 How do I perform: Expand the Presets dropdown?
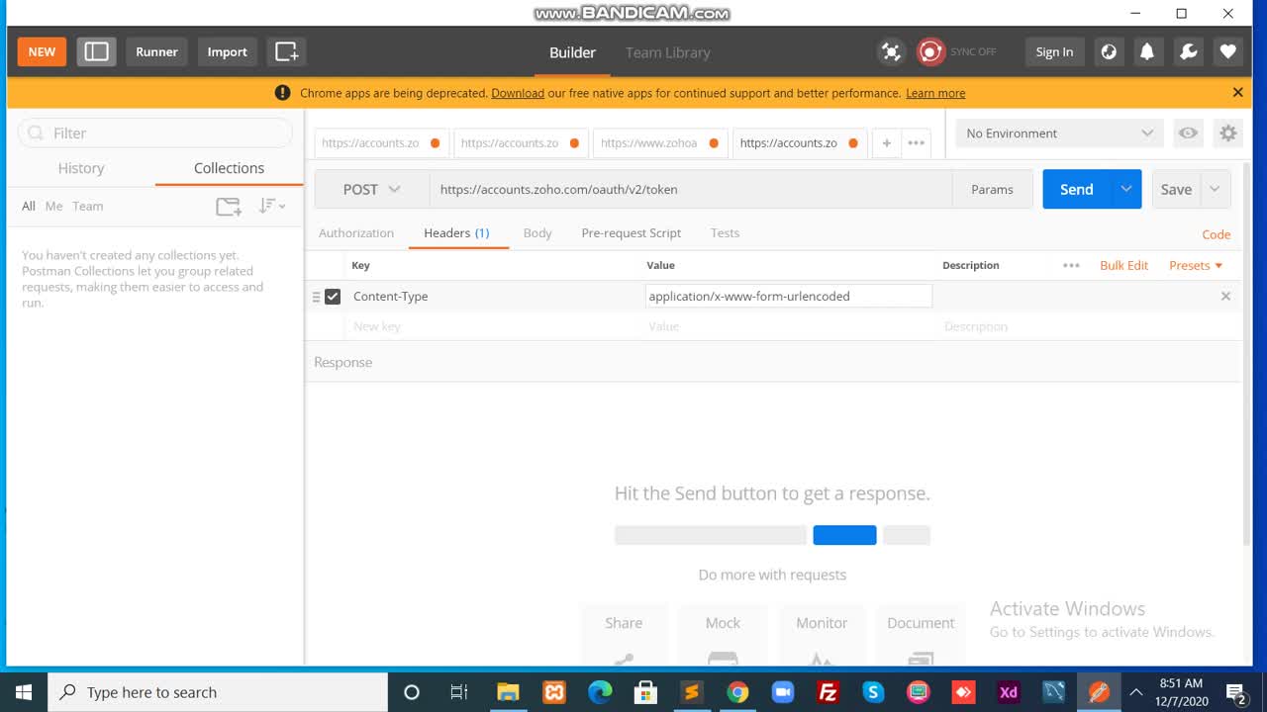(1196, 265)
